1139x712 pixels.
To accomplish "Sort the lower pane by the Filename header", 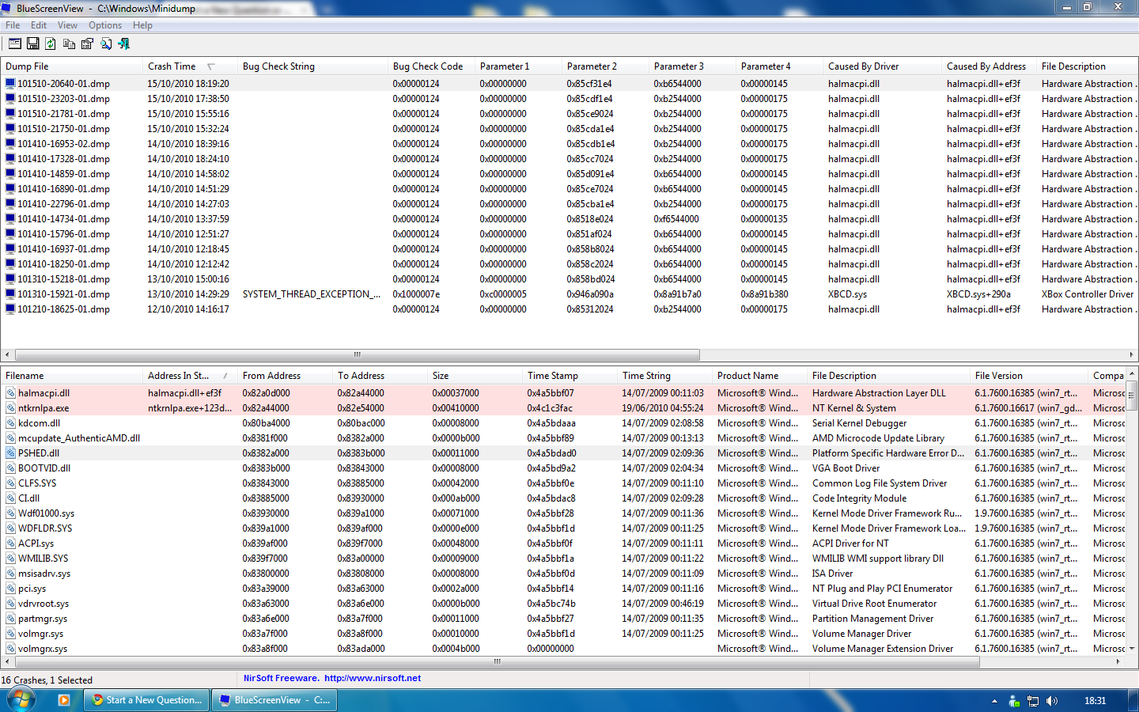I will pyautogui.click(x=71, y=376).
